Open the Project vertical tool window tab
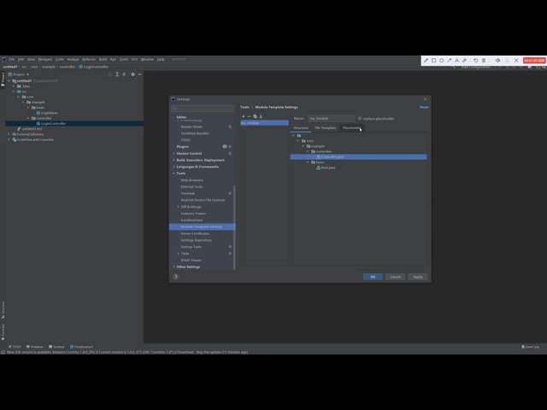This screenshot has height=410, width=547. tap(3, 79)
